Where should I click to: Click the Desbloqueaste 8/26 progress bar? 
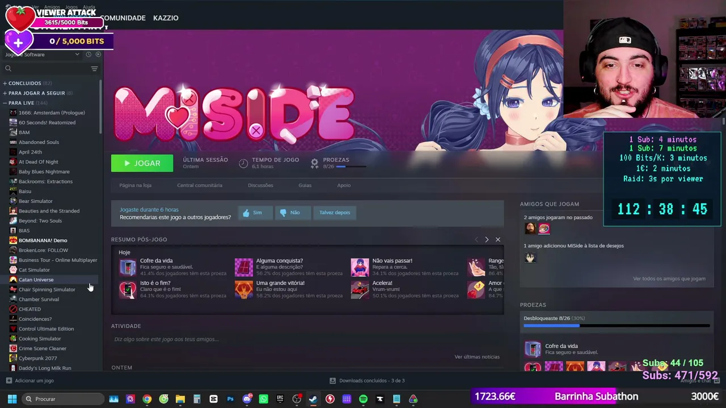pos(617,326)
